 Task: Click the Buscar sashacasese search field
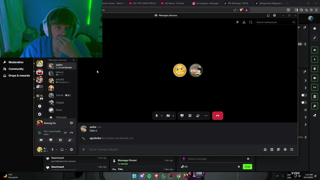coord(275,22)
